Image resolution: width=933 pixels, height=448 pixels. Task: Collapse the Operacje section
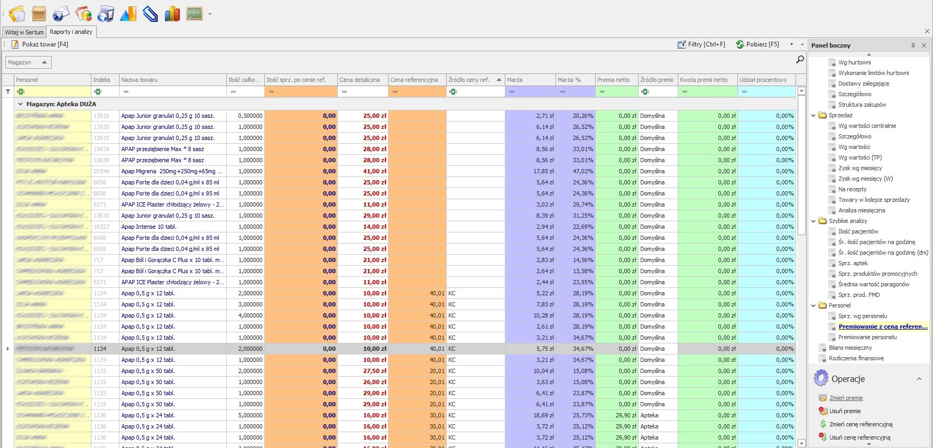(919, 379)
